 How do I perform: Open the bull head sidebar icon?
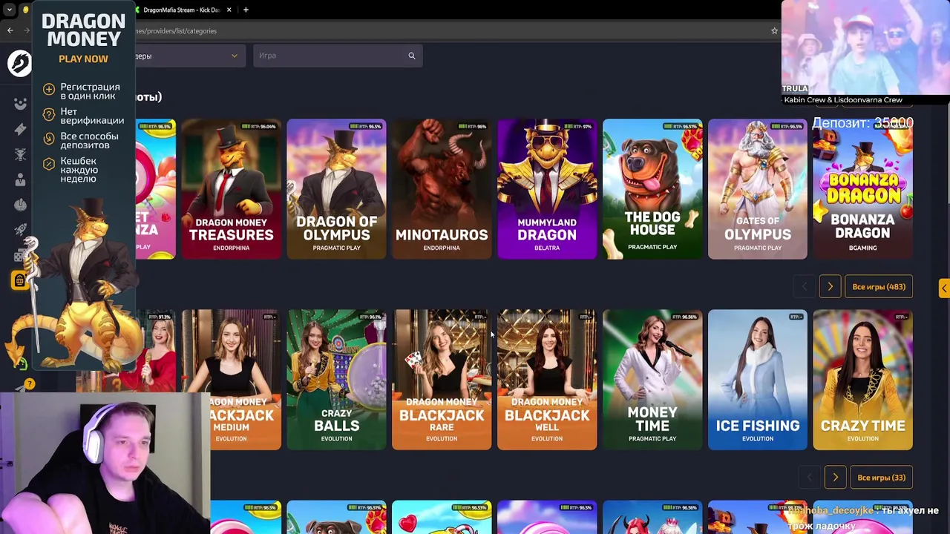pos(20,154)
